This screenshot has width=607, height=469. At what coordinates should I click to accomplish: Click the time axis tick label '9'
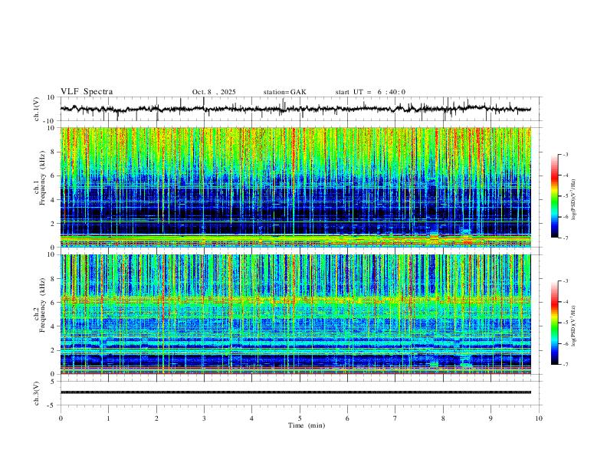point(491,418)
